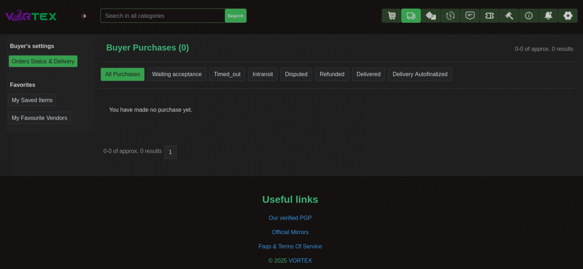Open the shopping cart icon
583x269 pixels.
[x=391, y=16]
